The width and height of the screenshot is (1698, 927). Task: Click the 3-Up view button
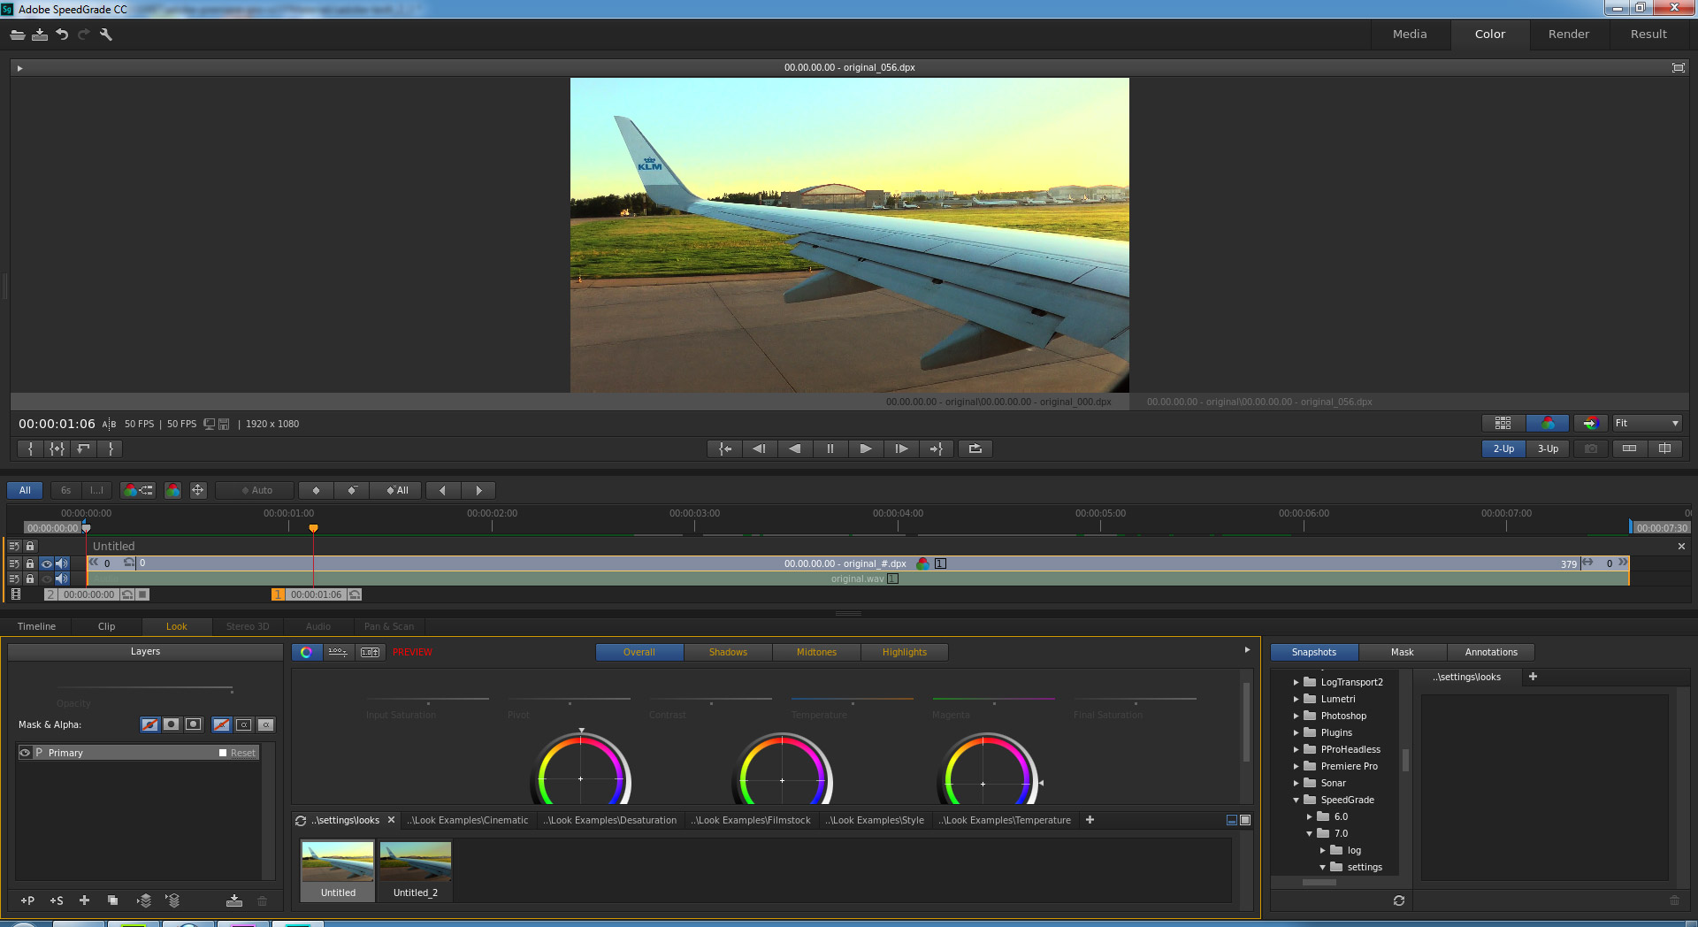coord(1548,448)
